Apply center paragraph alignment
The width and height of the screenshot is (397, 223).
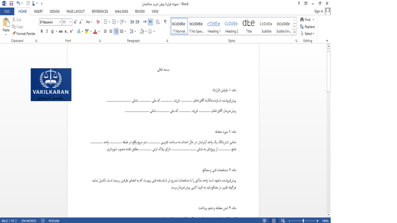point(110,31)
